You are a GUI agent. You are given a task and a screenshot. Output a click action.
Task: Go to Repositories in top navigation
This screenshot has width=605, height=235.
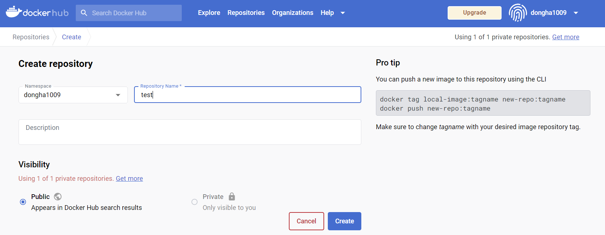tap(246, 13)
